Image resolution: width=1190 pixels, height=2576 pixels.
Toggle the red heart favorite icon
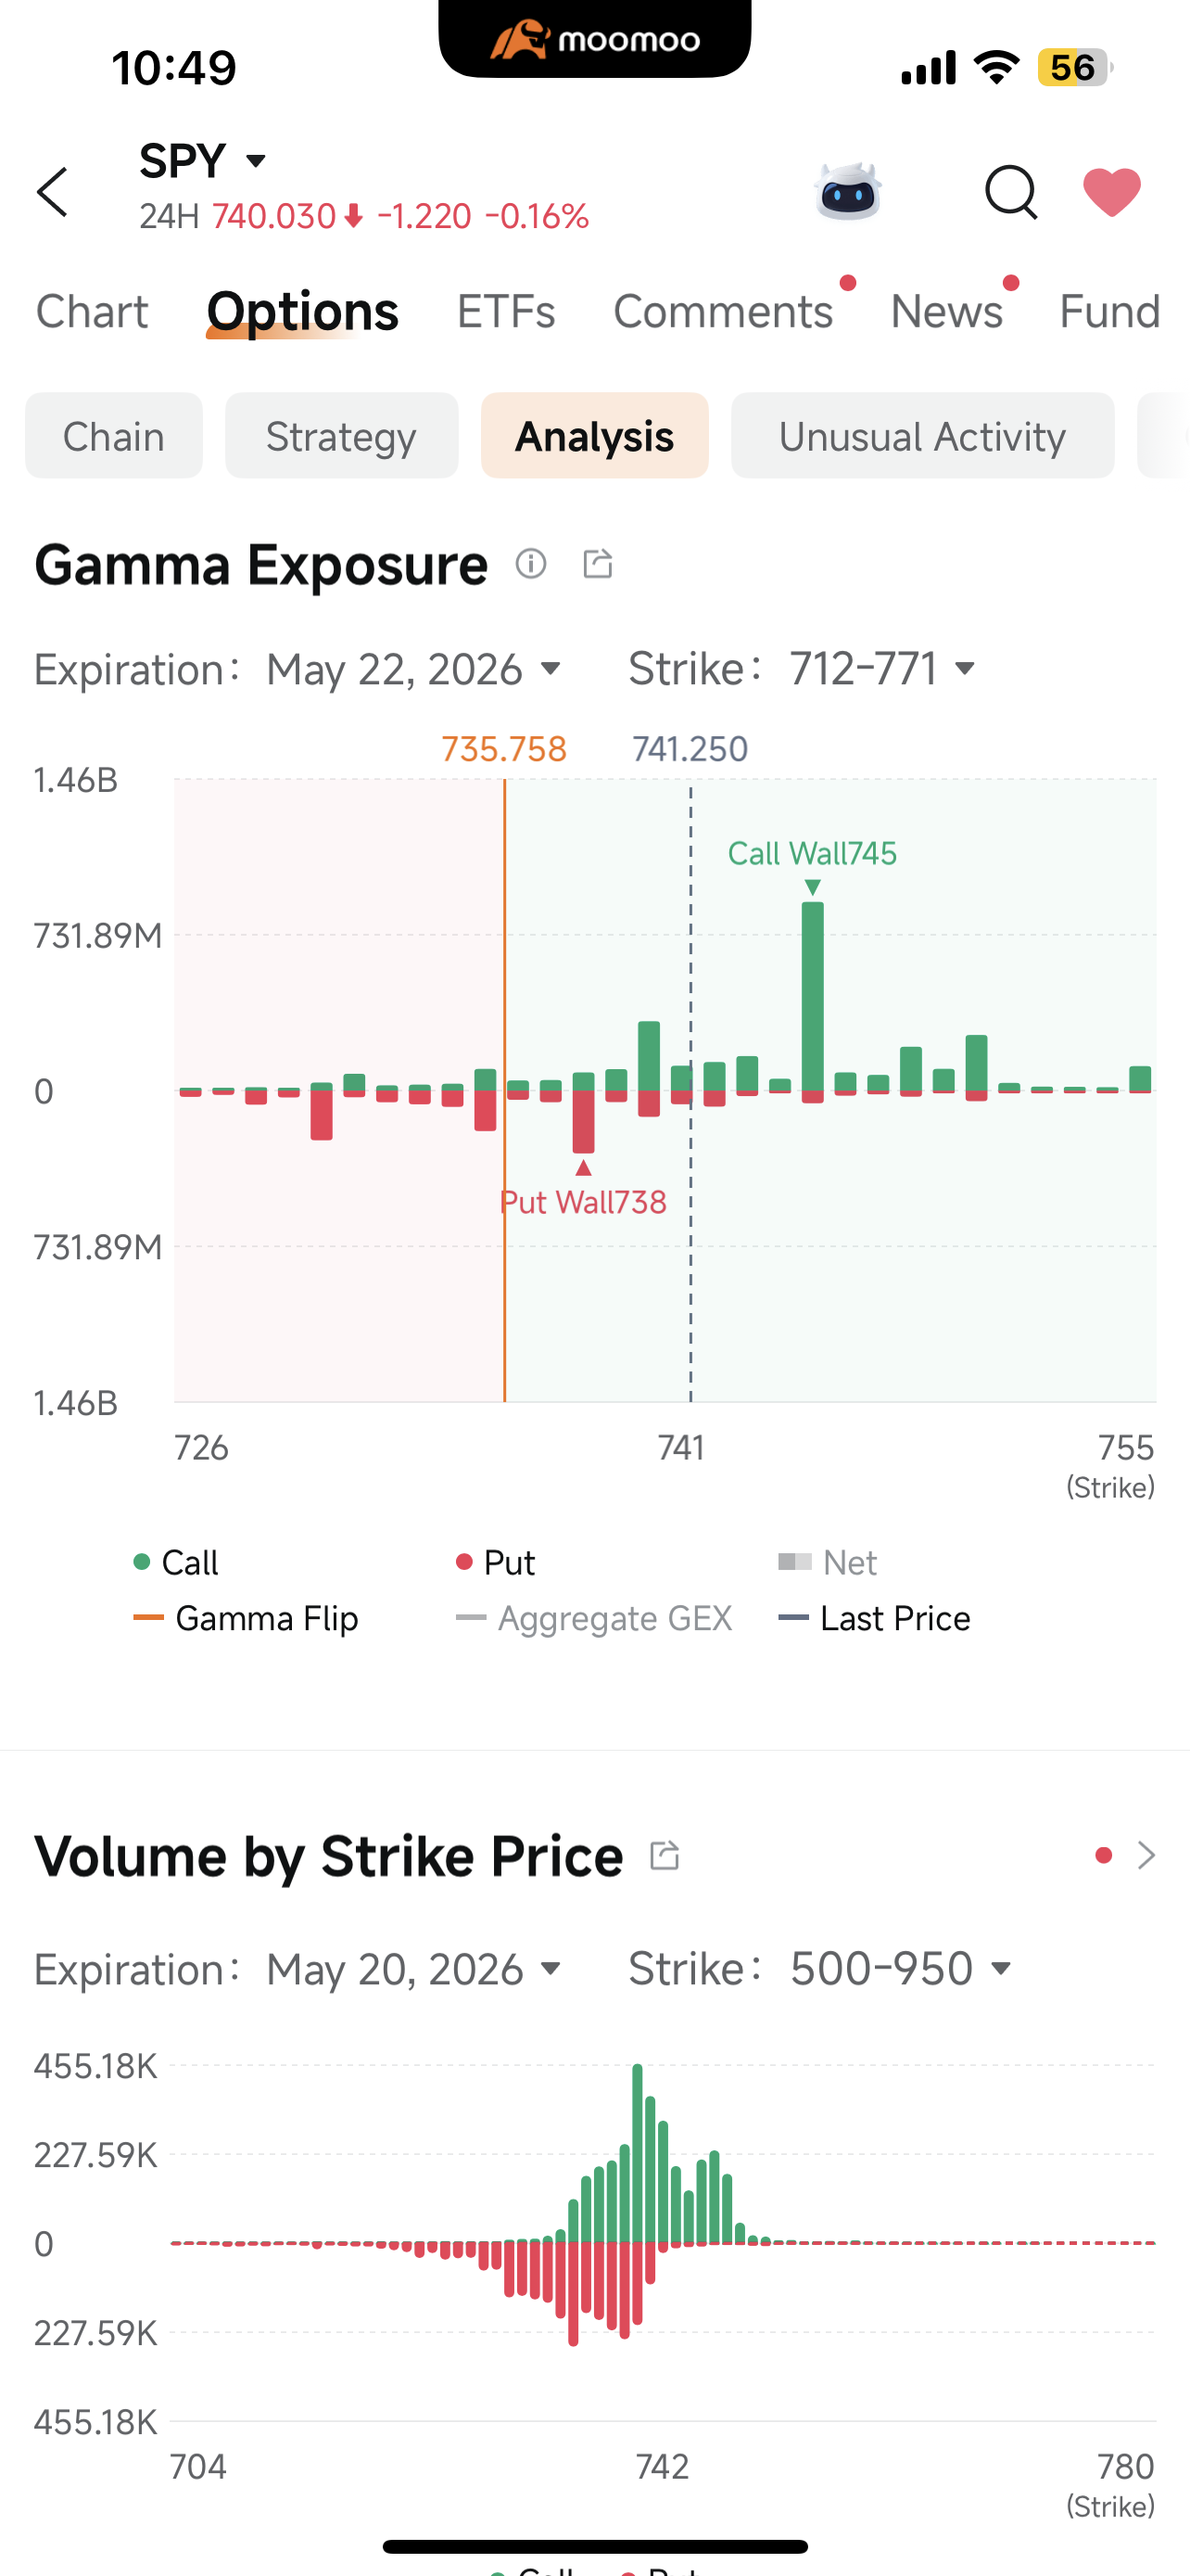(1112, 191)
